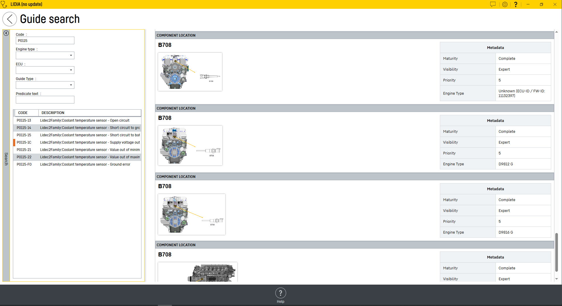The height and width of the screenshot is (306, 562).
Task: Click the vertical scrollbar thumb in results
Action: pyautogui.click(x=556, y=252)
